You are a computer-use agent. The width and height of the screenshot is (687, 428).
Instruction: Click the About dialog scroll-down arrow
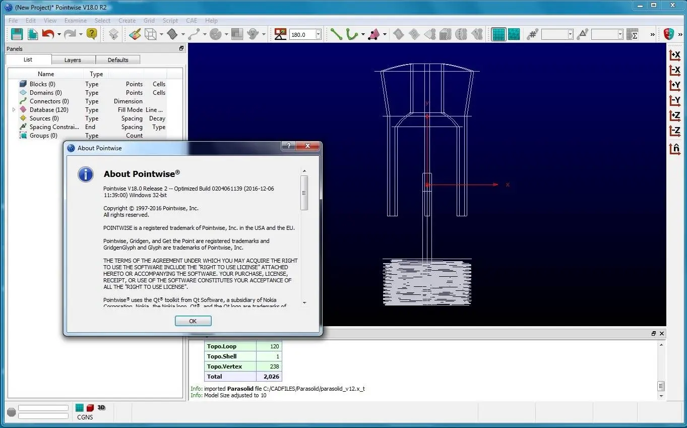304,302
